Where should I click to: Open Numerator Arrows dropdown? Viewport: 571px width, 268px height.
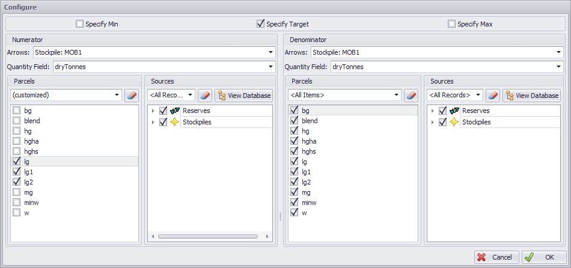tap(271, 52)
